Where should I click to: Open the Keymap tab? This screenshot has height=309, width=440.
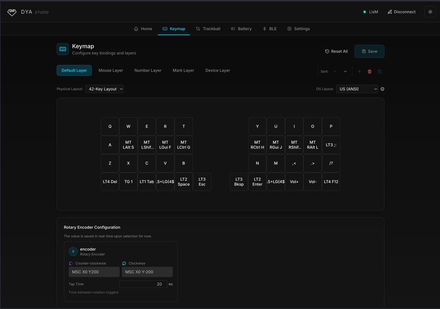pos(174,29)
